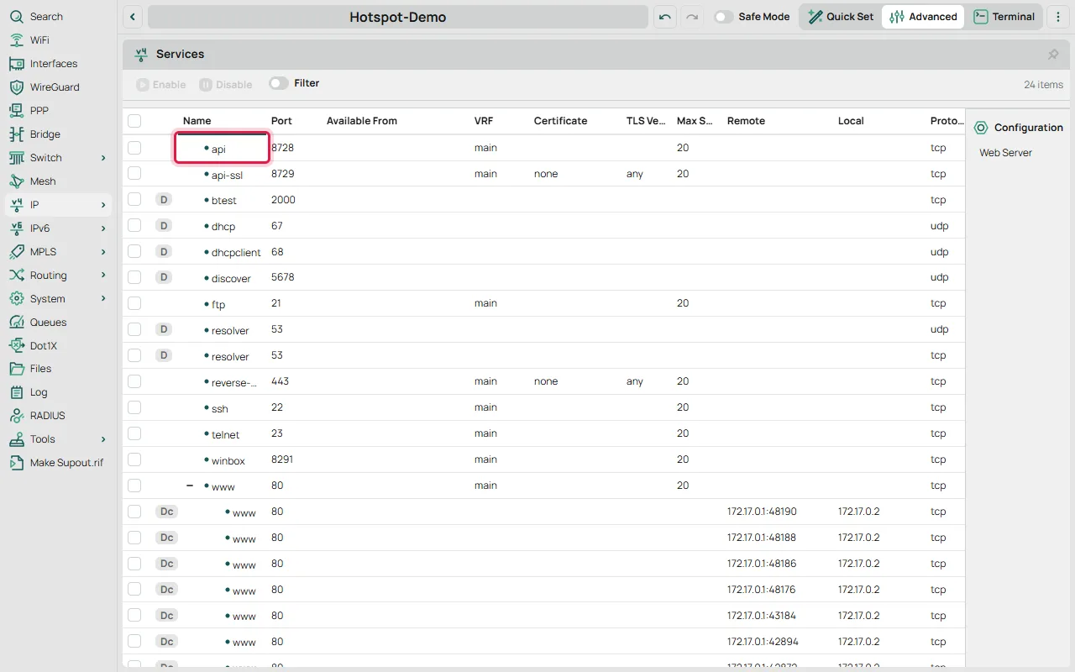The width and height of the screenshot is (1075, 672).
Task: Open the Web Server configuration link
Action: click(1005, 153)
